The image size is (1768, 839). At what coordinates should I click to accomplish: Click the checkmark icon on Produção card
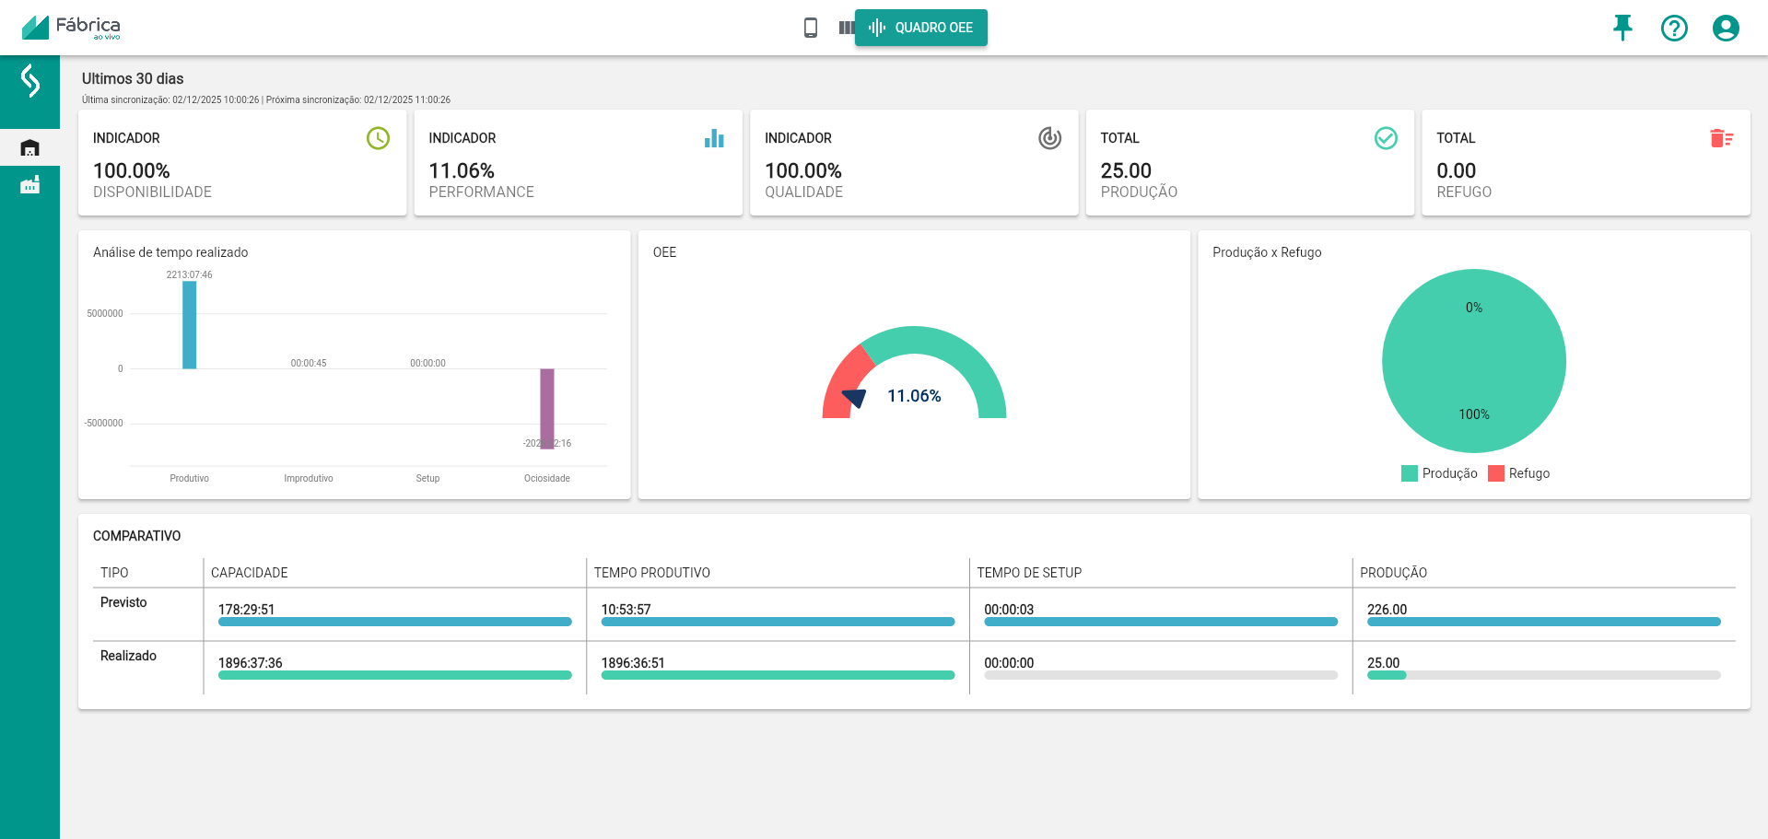1385,138
